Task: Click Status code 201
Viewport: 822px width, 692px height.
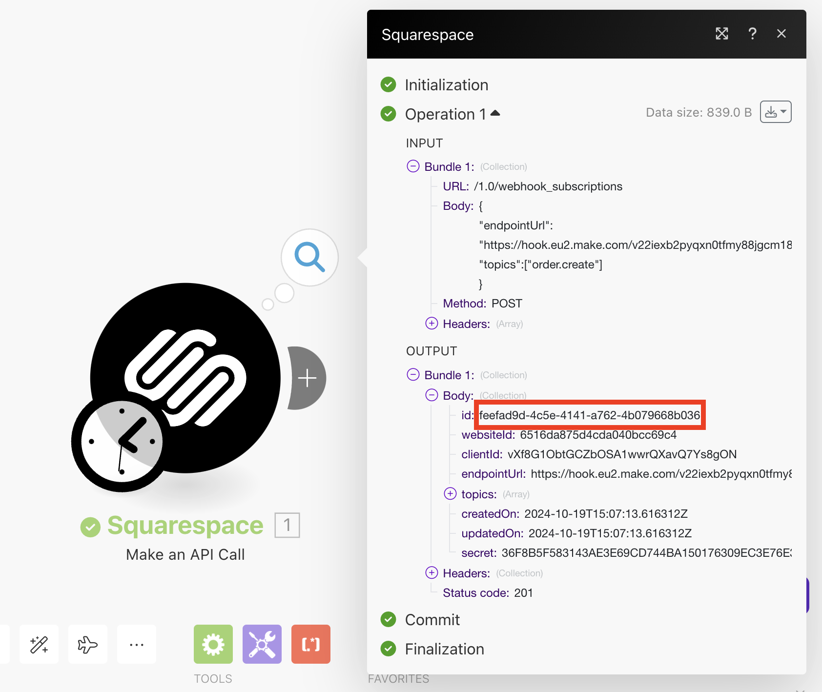Action: [488, 593]
